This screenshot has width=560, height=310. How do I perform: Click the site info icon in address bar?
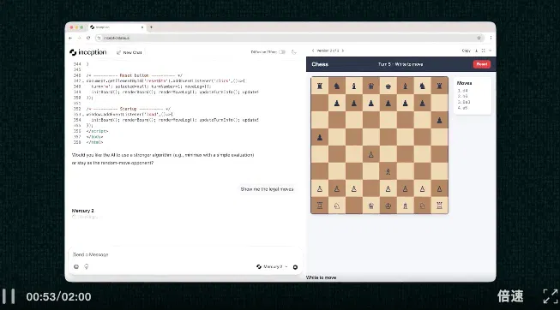(x=99, y=38)
